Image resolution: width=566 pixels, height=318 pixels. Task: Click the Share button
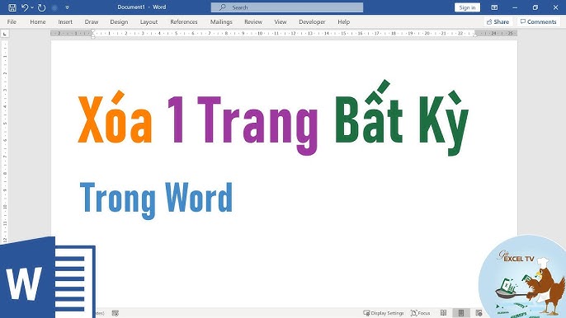(498, 21)
